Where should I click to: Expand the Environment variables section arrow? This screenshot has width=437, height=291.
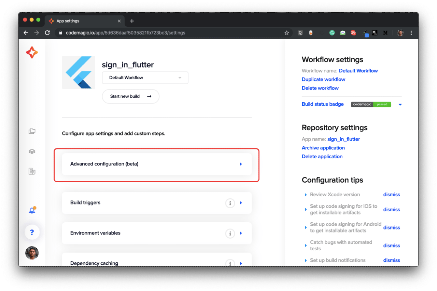pyautogui.click(x=241, y=233)
